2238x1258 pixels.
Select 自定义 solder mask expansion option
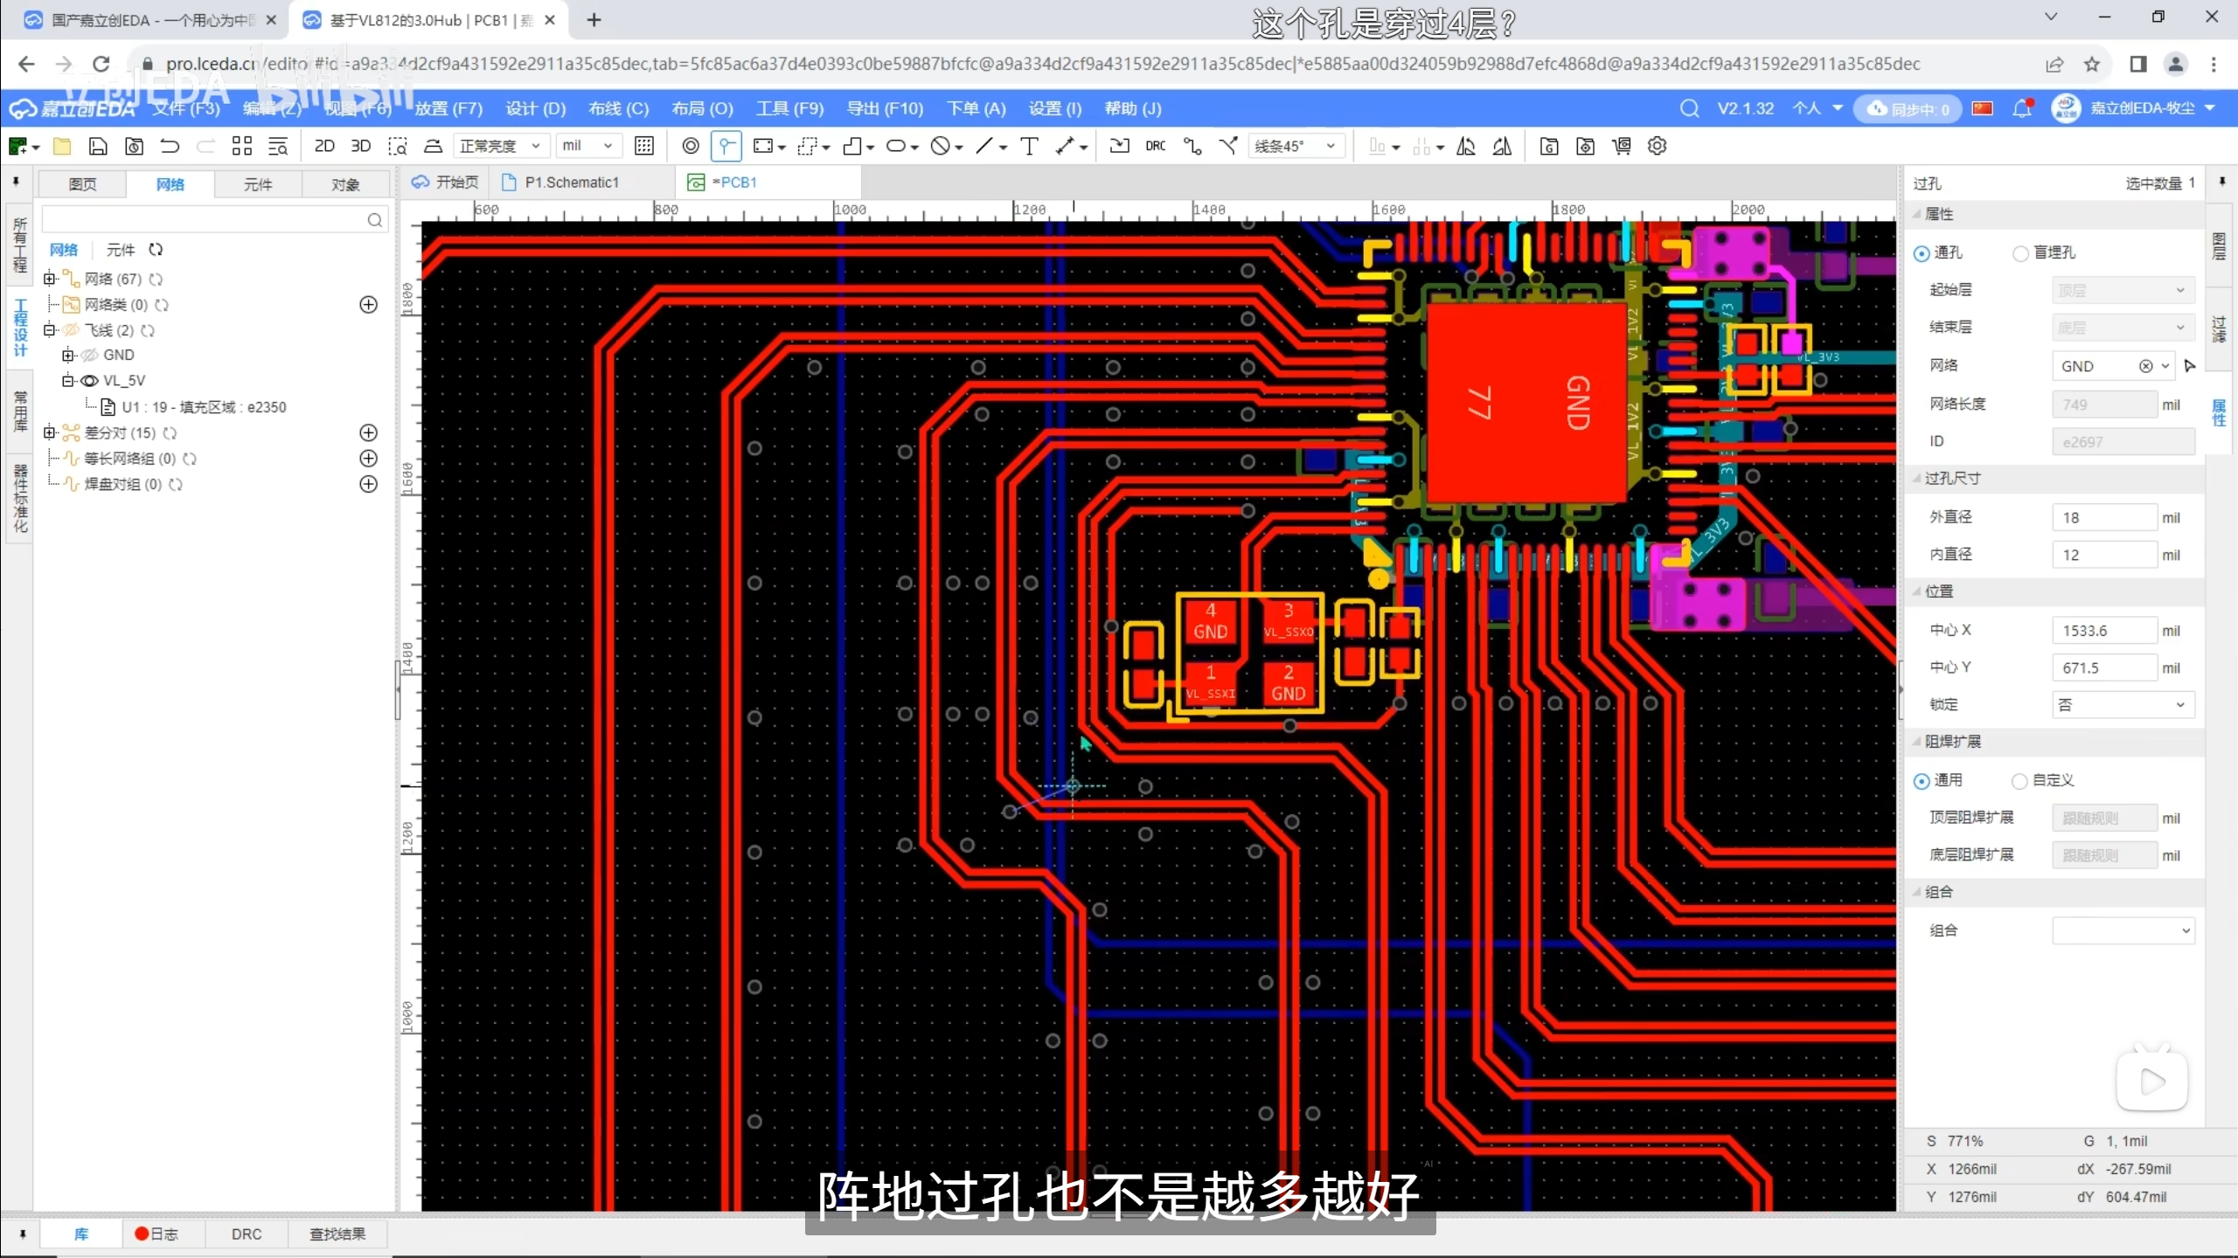(2019, 780)
